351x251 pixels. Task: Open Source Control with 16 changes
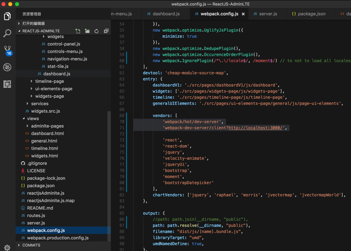click(x=7, y=50)
